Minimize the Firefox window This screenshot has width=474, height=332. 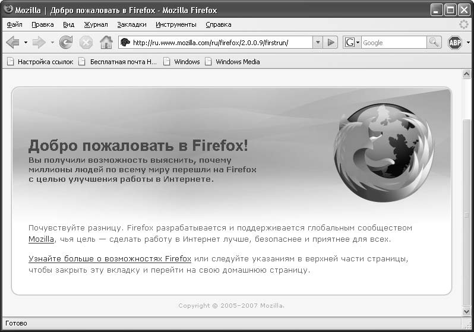(436, 10)
